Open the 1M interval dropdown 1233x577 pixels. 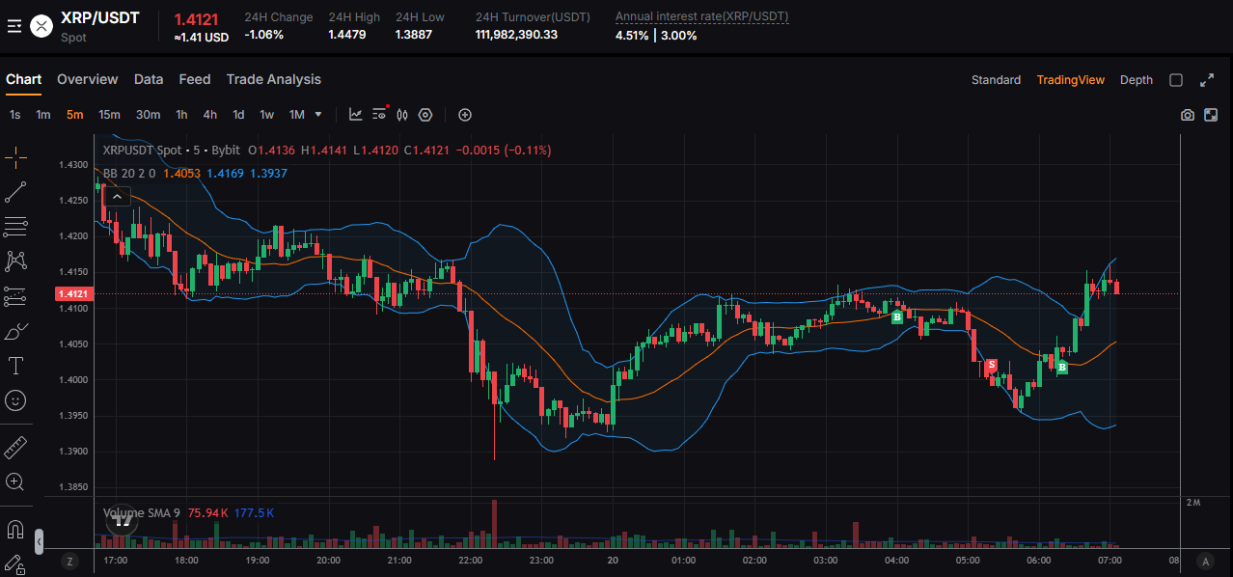(318, 114)
